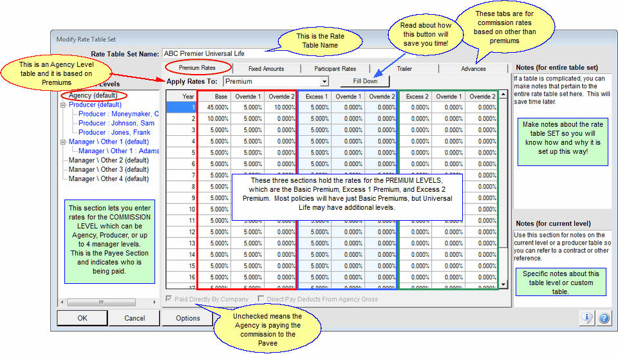The image size is (618, 354).
Task: Click the OK button
Action: [82, 318]
